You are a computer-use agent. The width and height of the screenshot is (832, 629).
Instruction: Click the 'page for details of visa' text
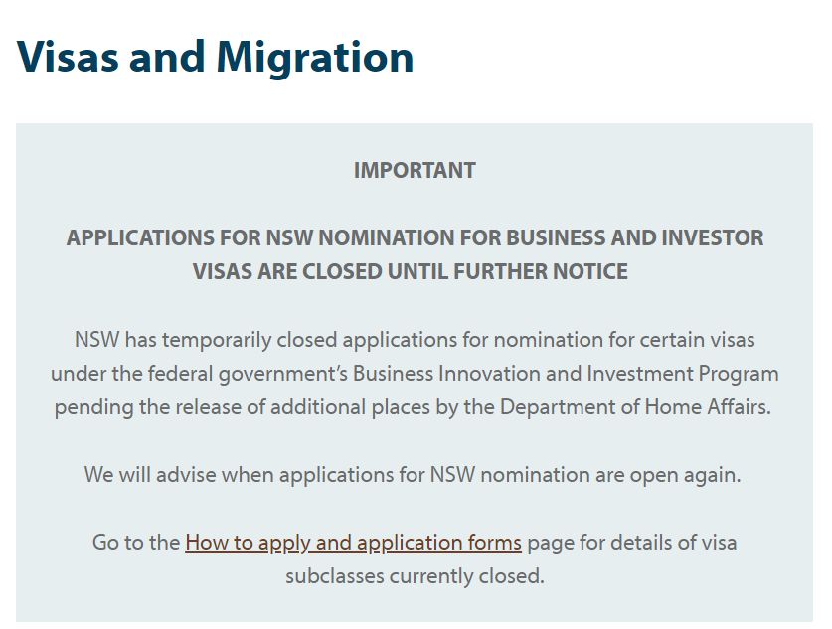632,543
